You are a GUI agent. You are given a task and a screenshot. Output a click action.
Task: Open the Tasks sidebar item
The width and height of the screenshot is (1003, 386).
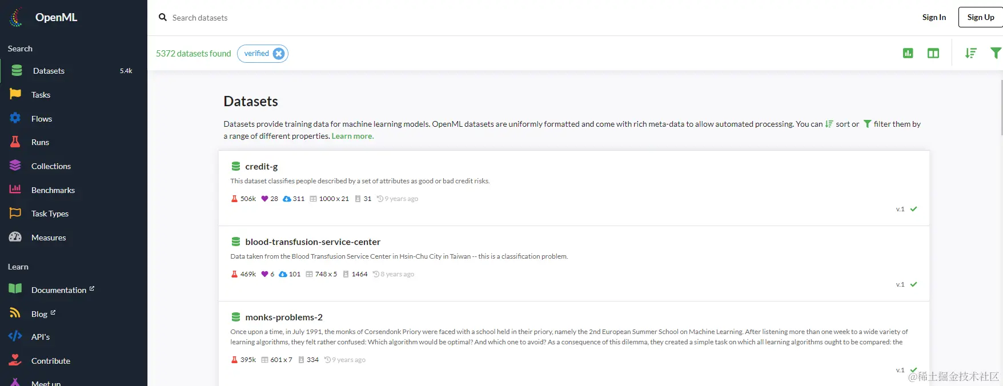(74, 95)
